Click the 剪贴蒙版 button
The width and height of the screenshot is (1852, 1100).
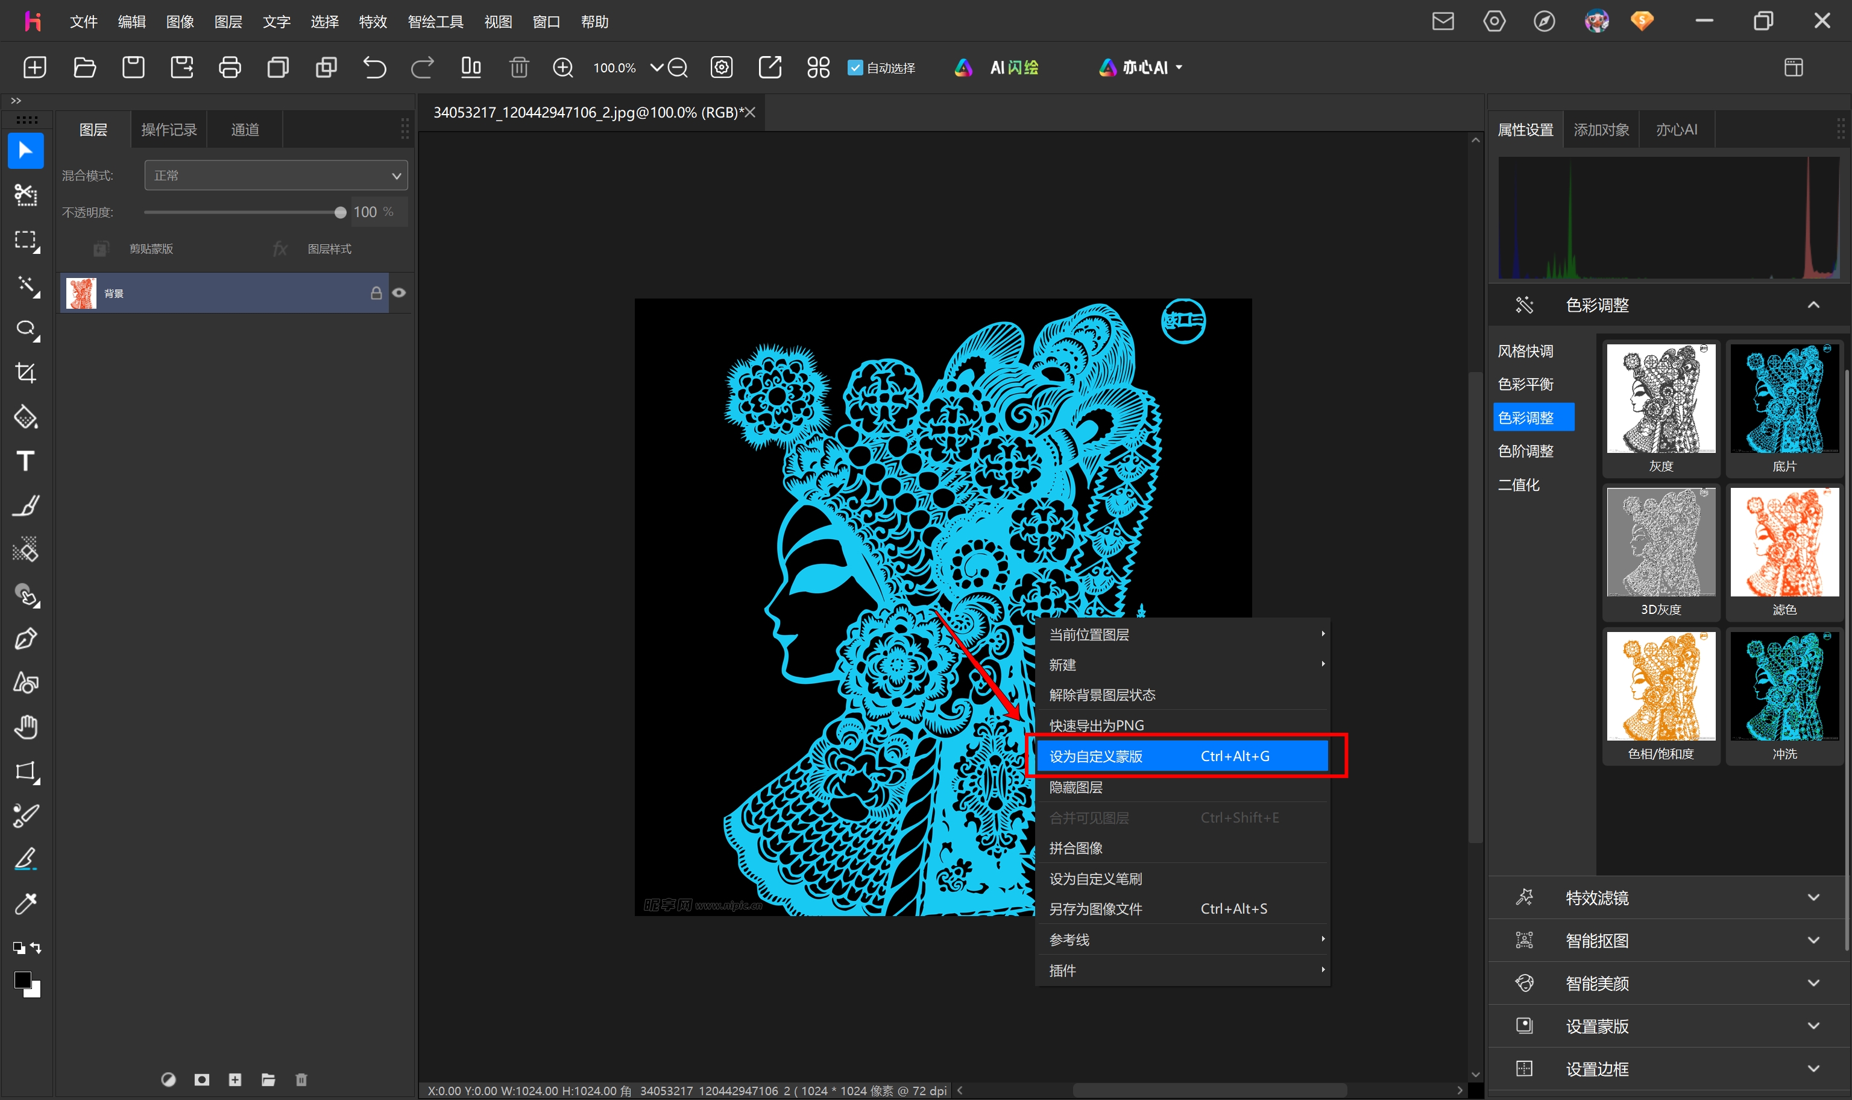pos(133,249)
